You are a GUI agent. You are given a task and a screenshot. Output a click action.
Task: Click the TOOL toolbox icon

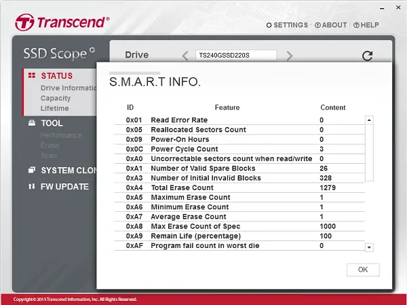tap(32, 123)
